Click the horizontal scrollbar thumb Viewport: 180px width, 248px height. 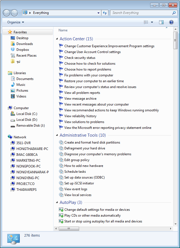pyautogui.click(x=69, y=229)
